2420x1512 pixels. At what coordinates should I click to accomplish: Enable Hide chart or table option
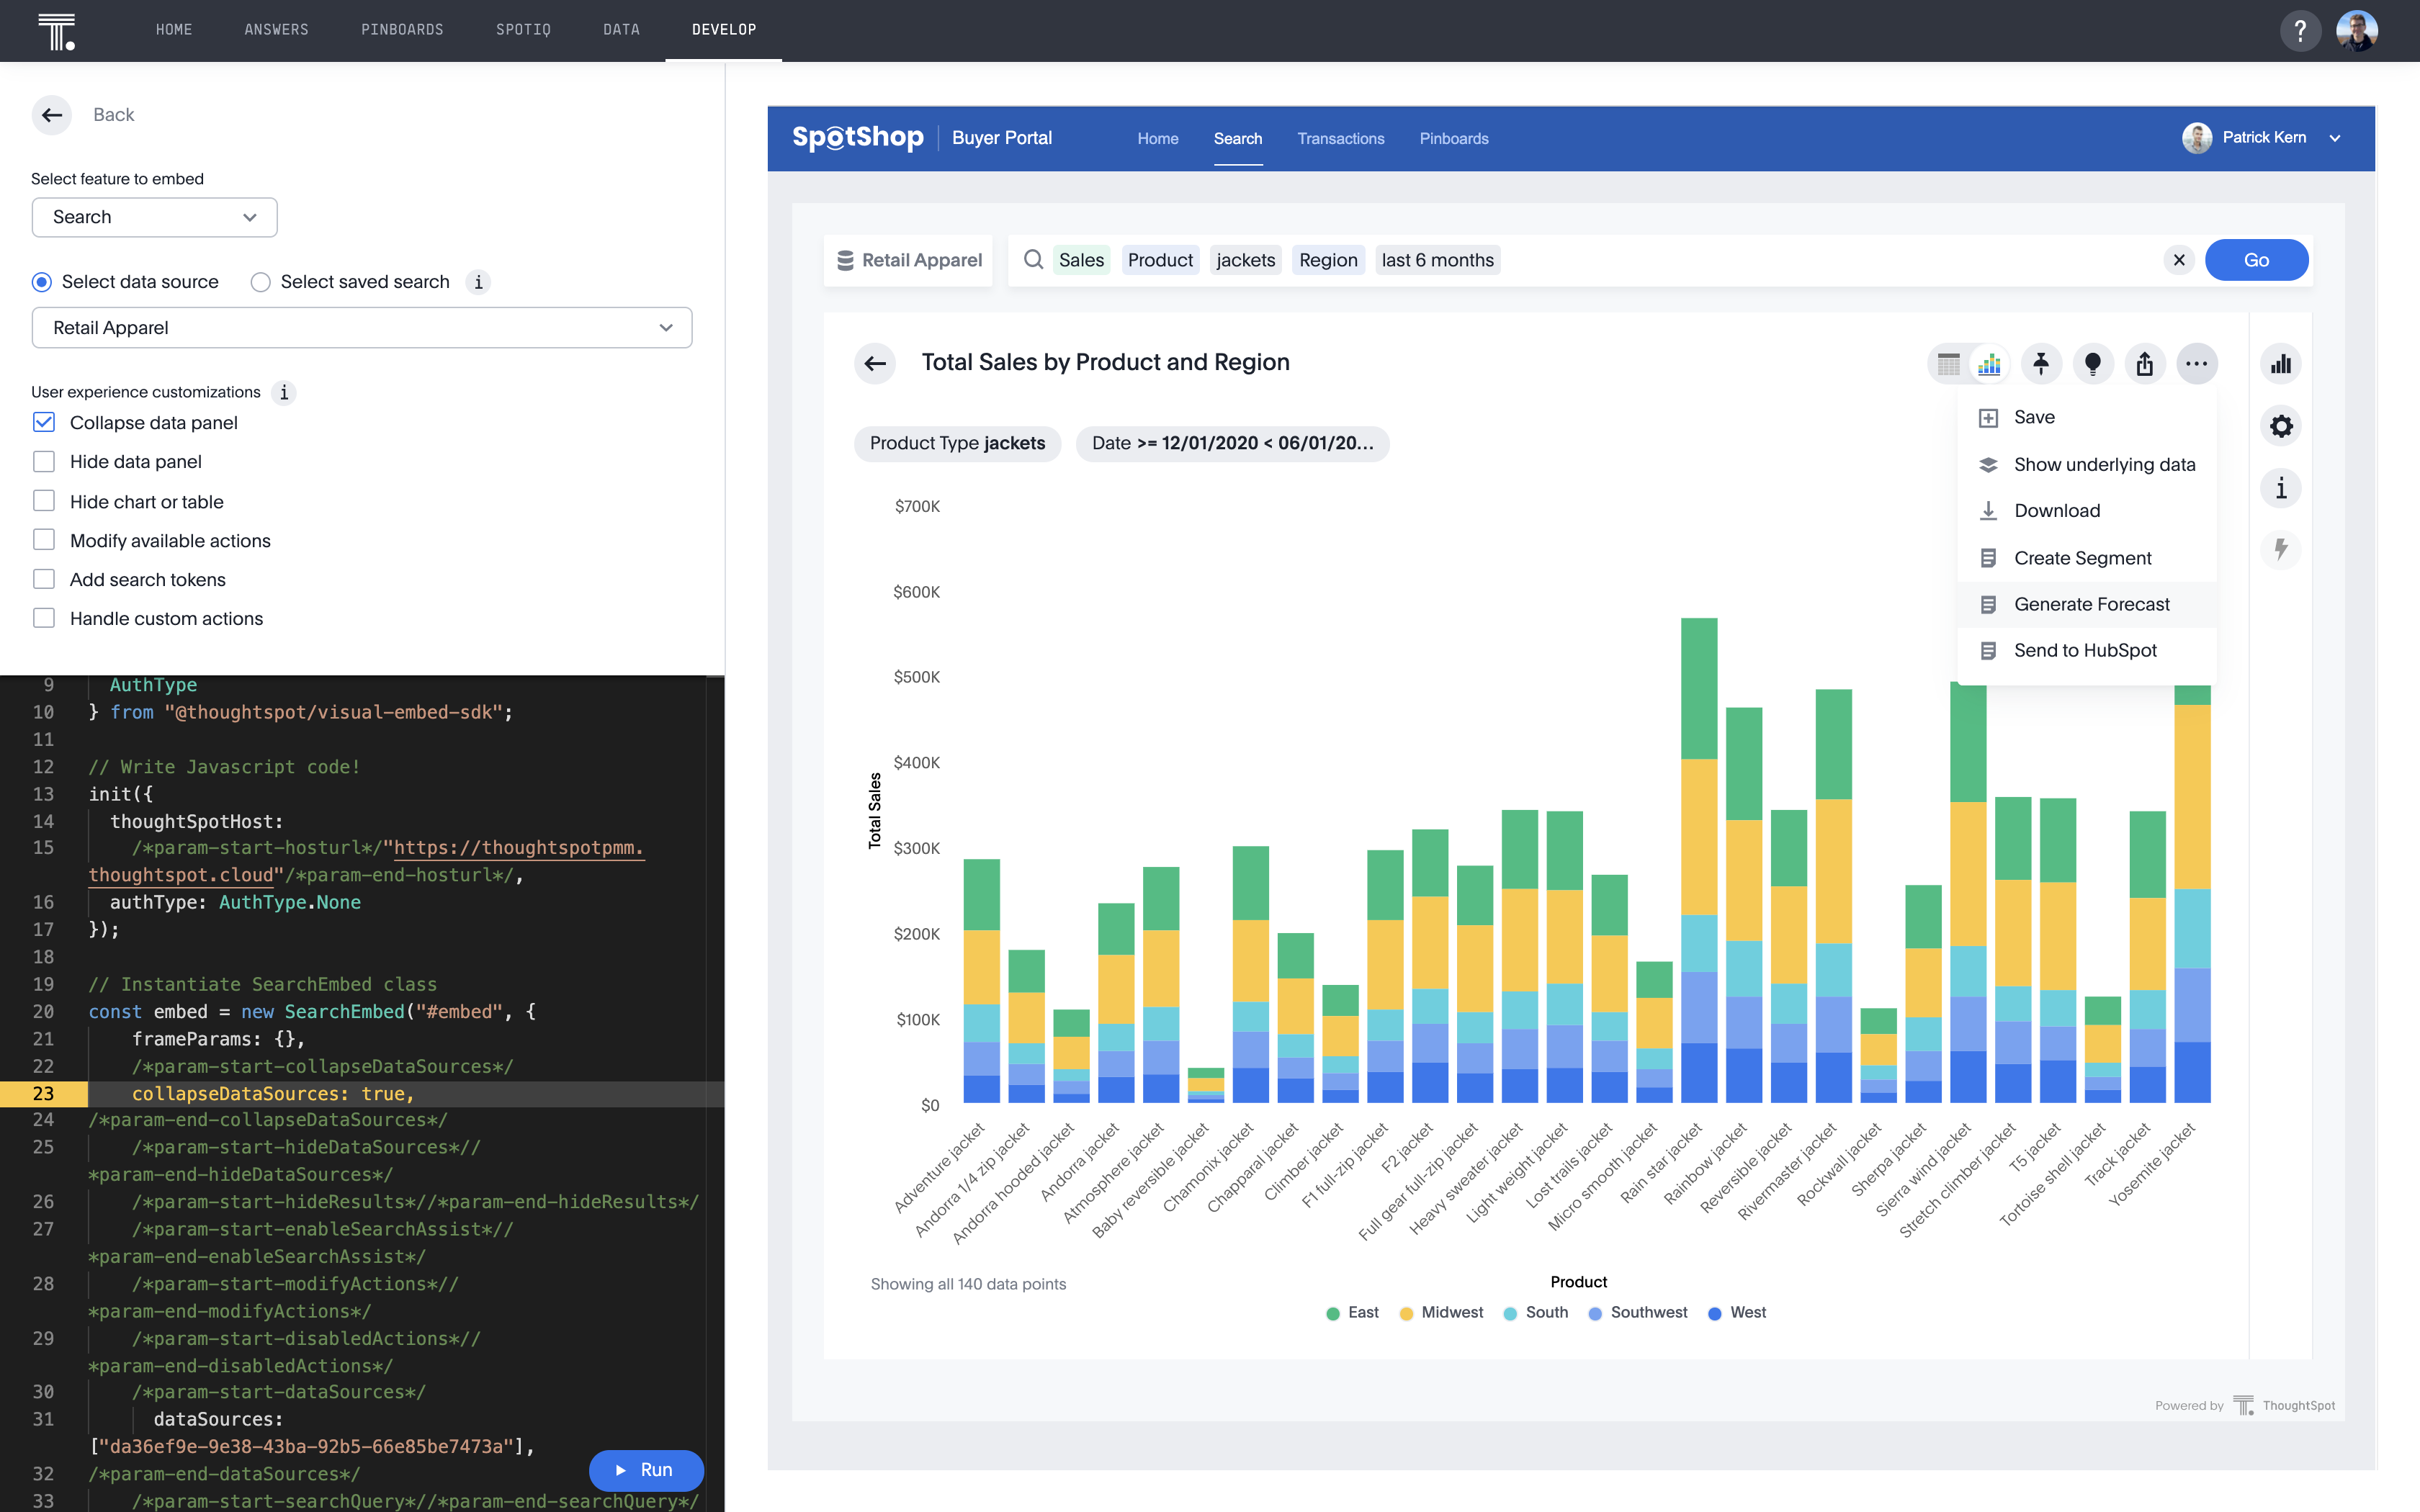(x=44, y=501)
